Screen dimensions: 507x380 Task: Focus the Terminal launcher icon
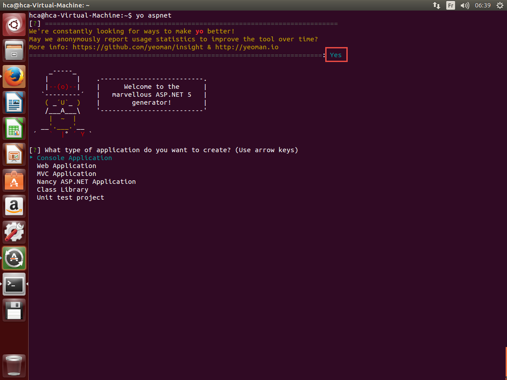click(14, 284)
